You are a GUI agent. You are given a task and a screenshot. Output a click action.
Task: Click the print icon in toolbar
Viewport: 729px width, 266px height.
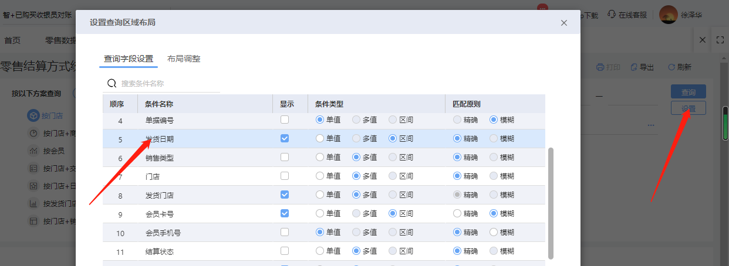pyautogui.click(x=600, y=67)
